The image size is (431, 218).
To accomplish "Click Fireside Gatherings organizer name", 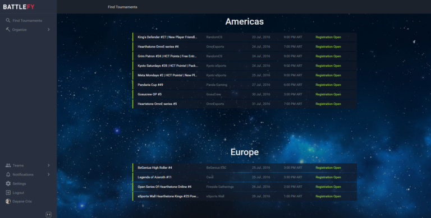I will 220,187.
